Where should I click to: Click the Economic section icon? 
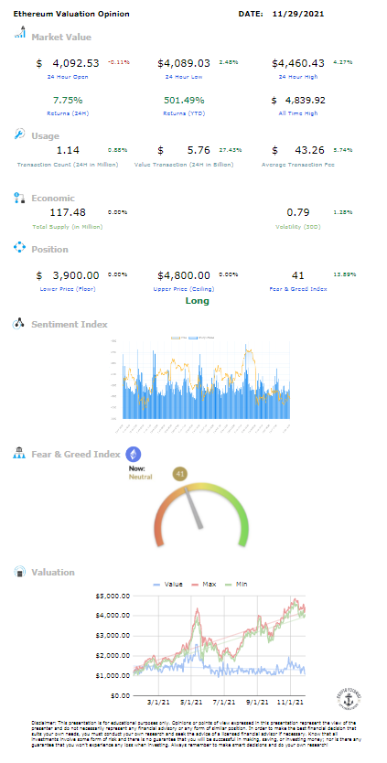click(19, 198)
